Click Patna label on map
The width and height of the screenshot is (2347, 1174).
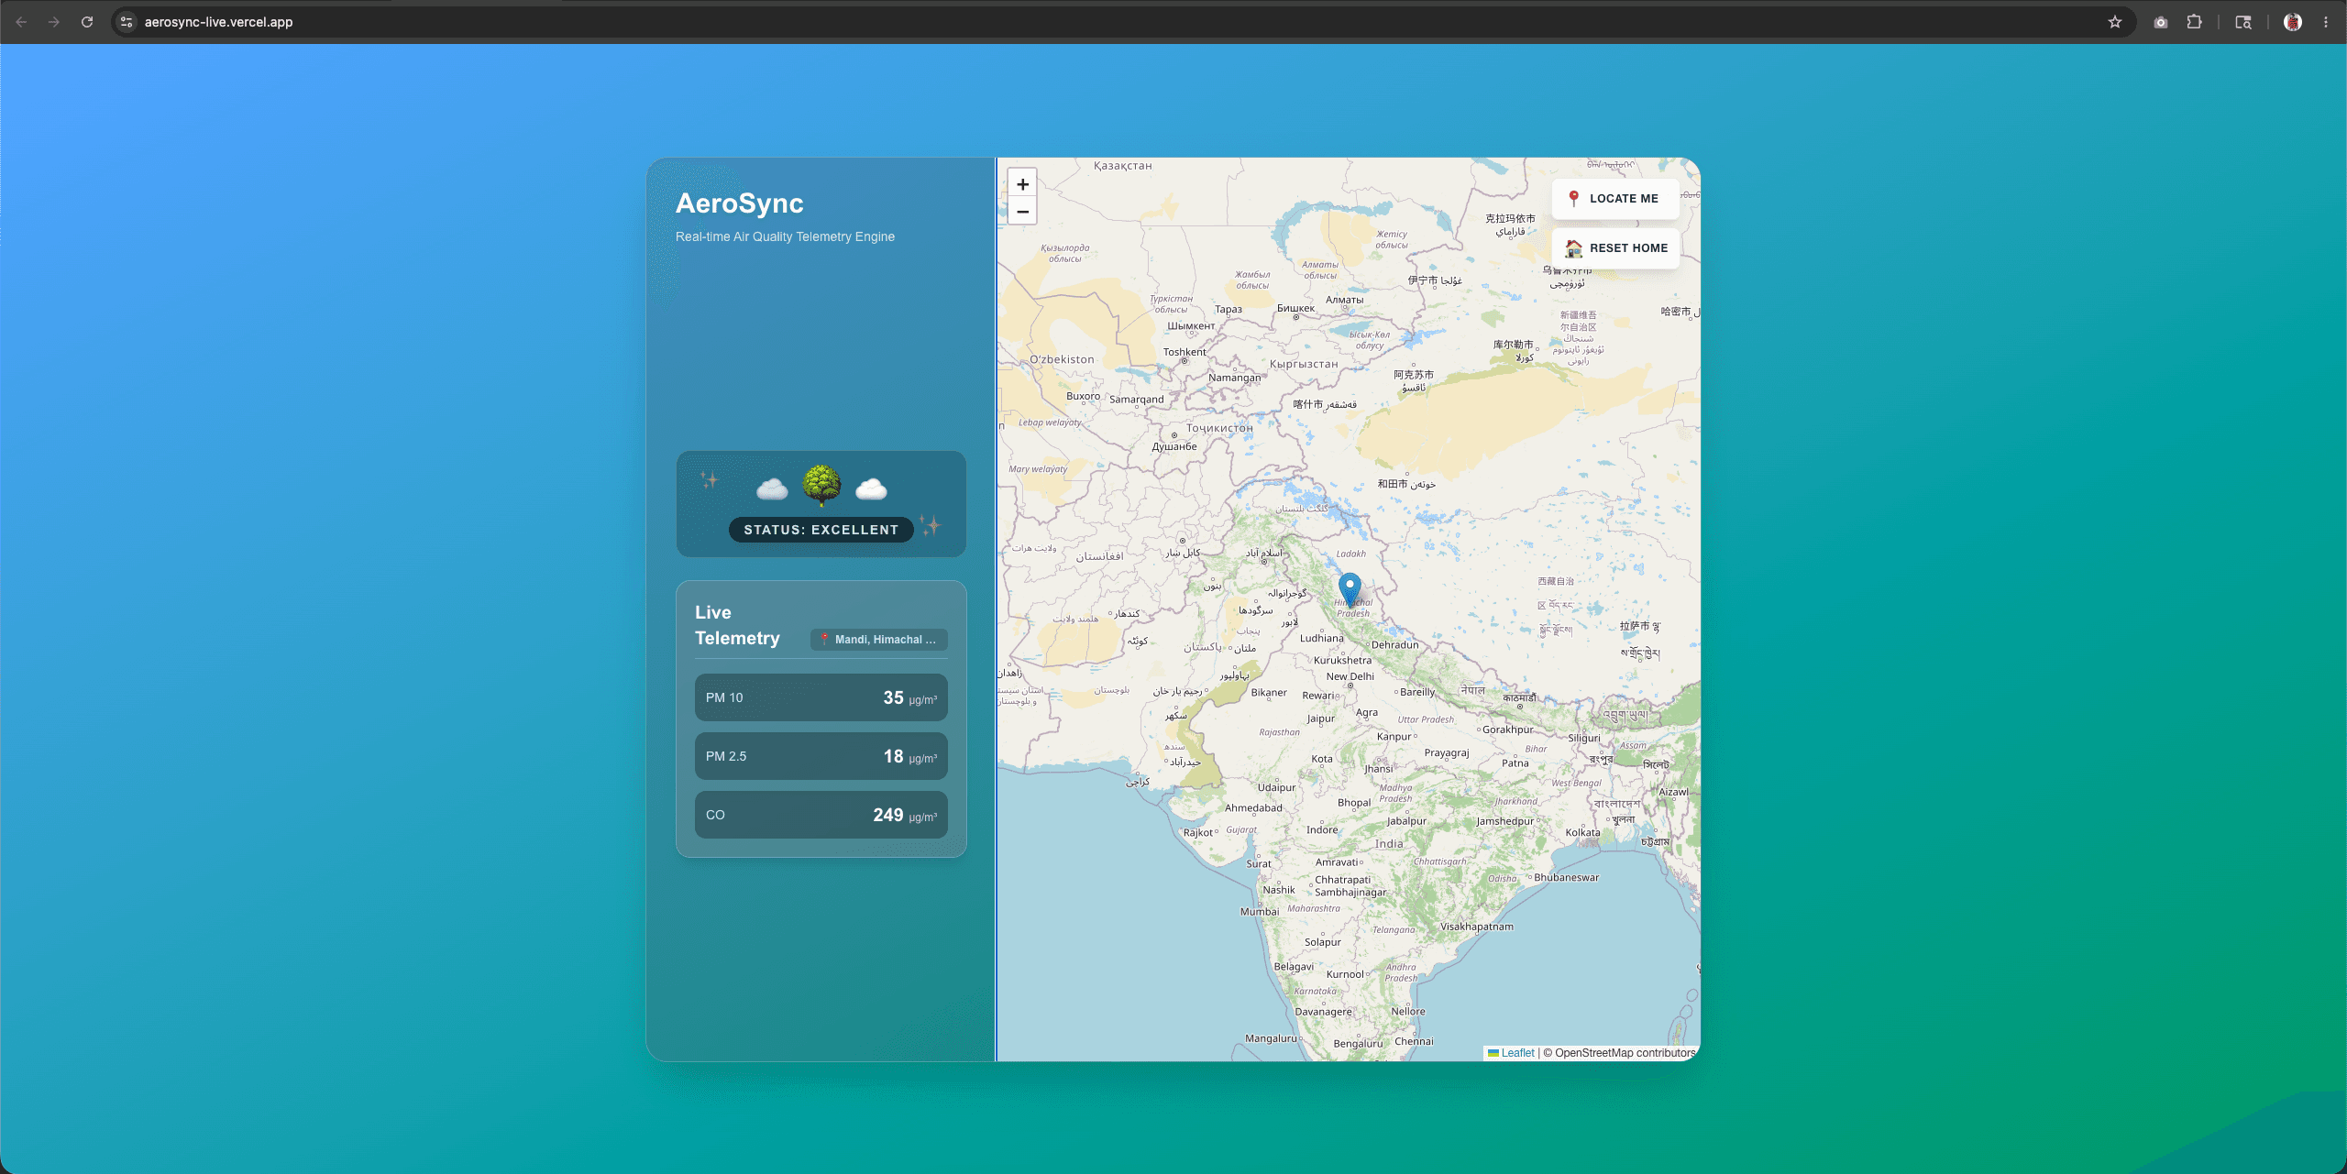(x=1515, y=763)
